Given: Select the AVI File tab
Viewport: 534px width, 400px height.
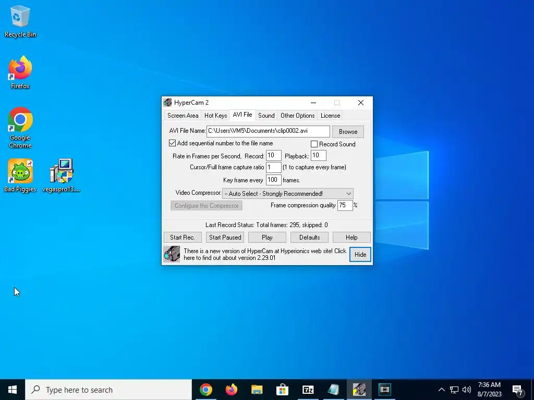Looking at the screenshot, I should coord(242,115).
